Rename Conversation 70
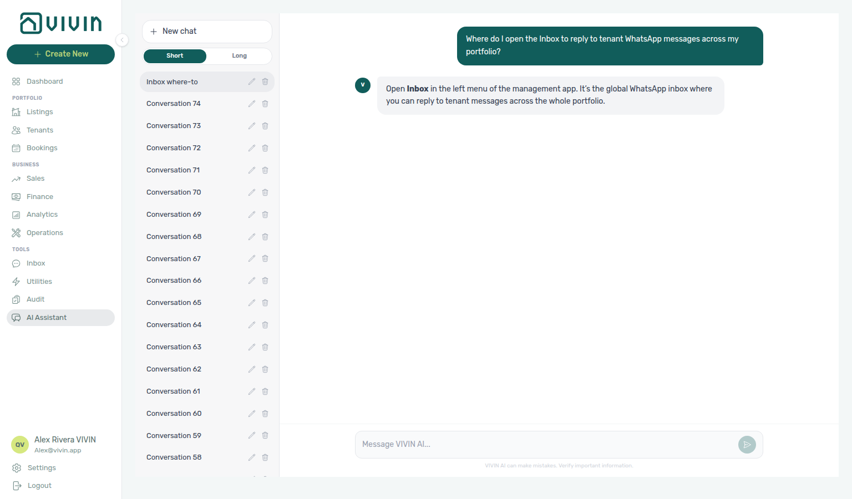 (x=252, y=192)
